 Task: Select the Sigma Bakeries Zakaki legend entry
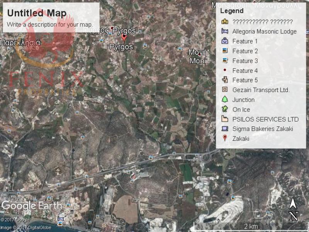coord(262,129)
